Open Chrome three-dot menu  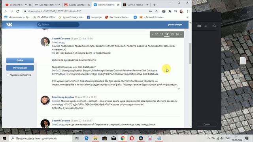187,11
